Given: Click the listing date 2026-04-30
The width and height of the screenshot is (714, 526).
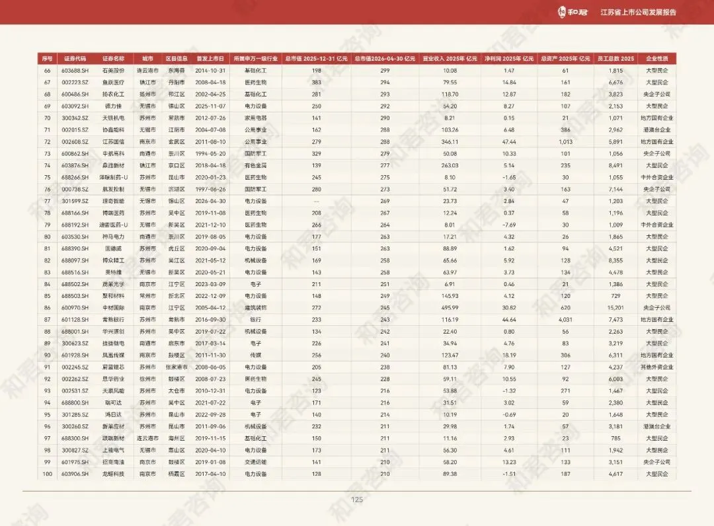Looking at the screenshot, I should pyautogui.click(x=210, y=201).
